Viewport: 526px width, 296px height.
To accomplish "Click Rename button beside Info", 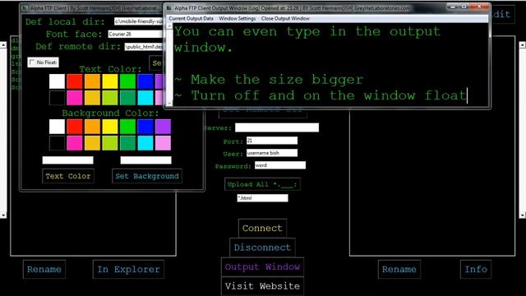I will 399,269.
